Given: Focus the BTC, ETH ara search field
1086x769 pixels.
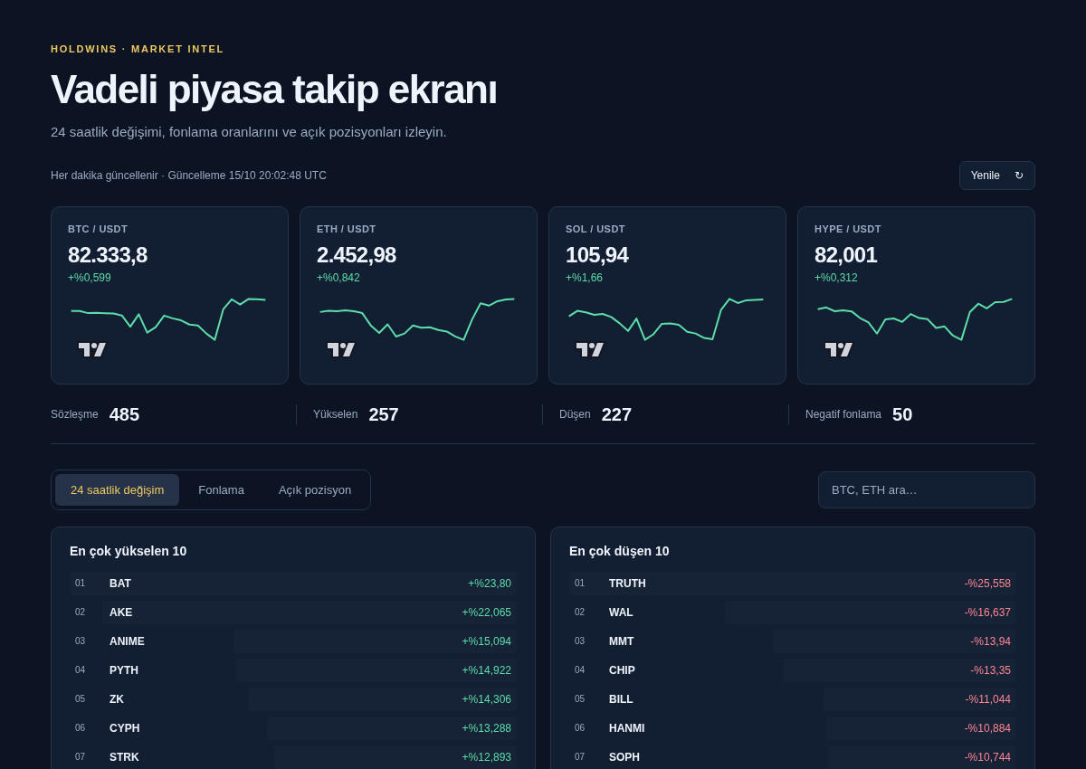Looking at the screenshot, I should coord(927,489).
